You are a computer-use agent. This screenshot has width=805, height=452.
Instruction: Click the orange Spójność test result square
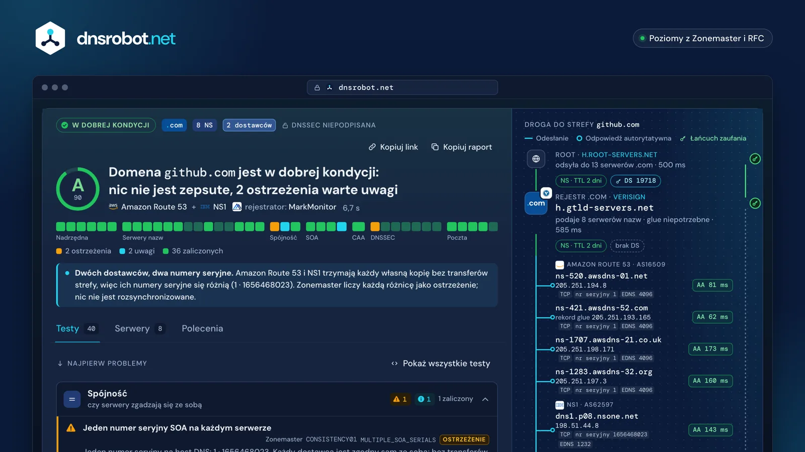click(x=275, y=227)
